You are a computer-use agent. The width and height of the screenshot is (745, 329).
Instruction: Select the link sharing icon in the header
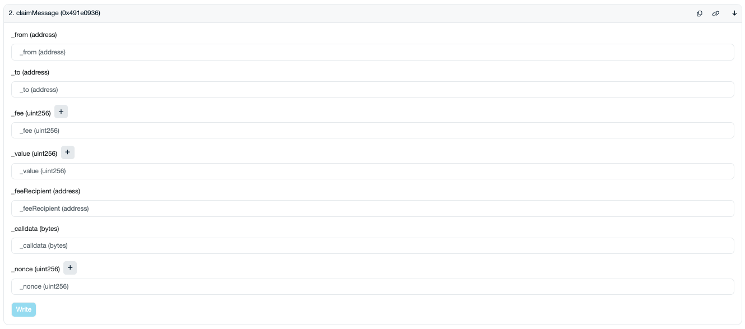pos(716,13)
